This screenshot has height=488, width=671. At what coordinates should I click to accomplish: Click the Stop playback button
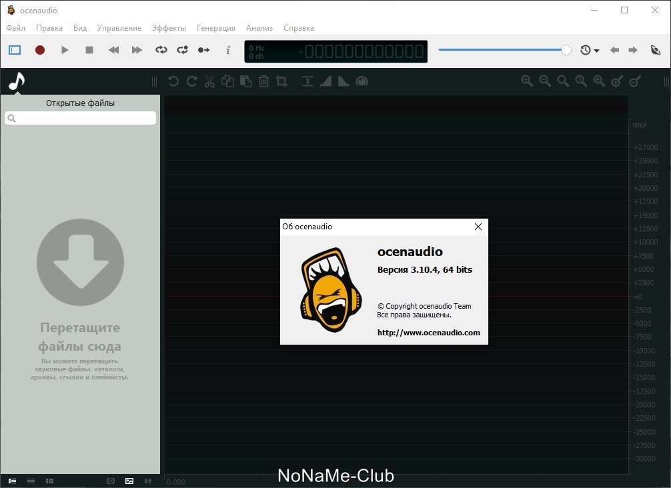(89, 50)
